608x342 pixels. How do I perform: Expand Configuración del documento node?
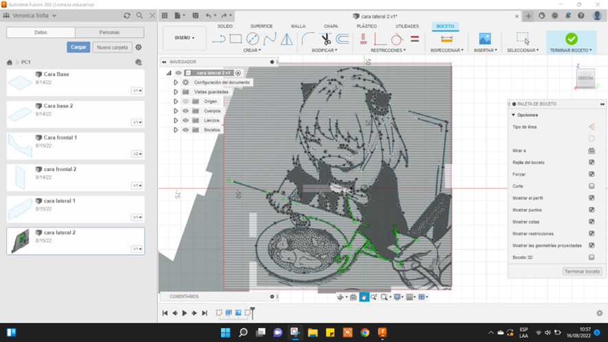[x=176, y=82]
